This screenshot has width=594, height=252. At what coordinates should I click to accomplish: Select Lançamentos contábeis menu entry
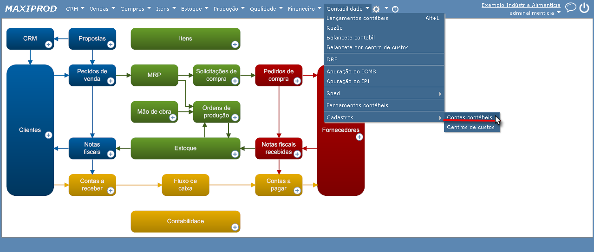pyautogui.click(x=384, y=18)
